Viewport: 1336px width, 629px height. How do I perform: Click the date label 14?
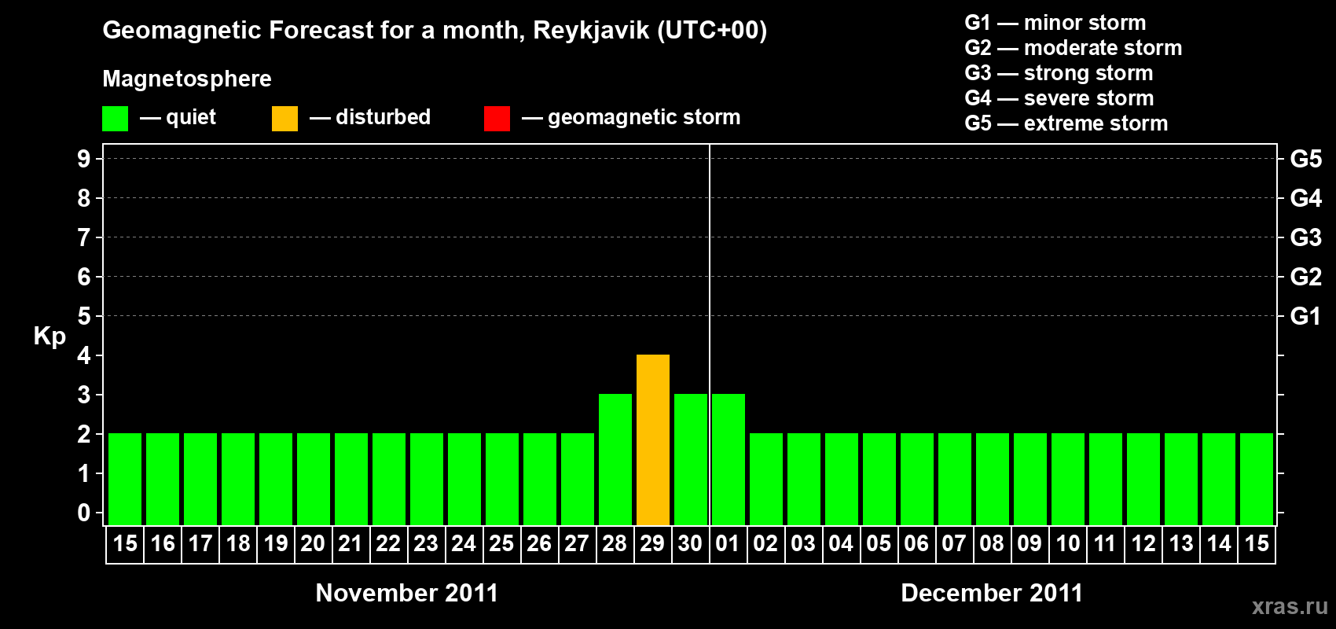1219,543
